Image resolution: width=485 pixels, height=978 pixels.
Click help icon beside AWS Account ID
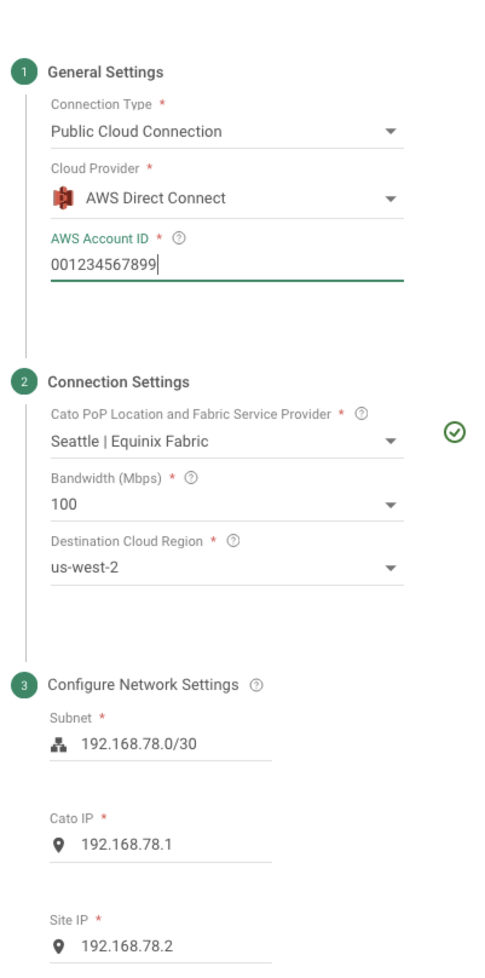click(x=179, y=238)
